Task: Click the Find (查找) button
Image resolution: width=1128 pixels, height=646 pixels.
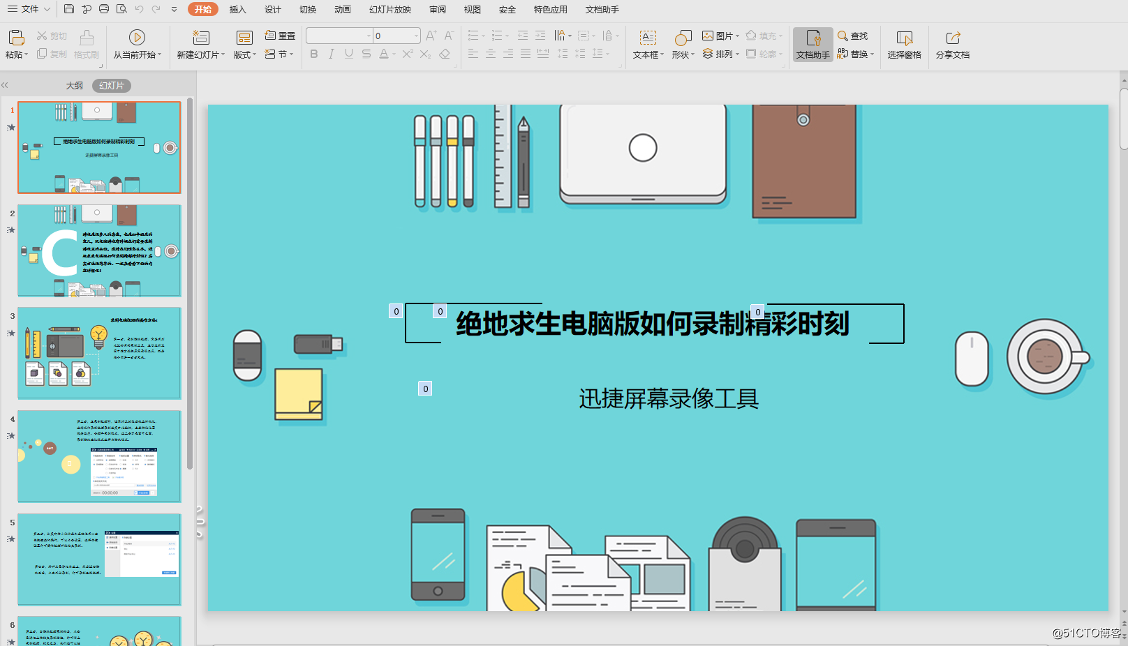Action: click(x=853, y=36)
